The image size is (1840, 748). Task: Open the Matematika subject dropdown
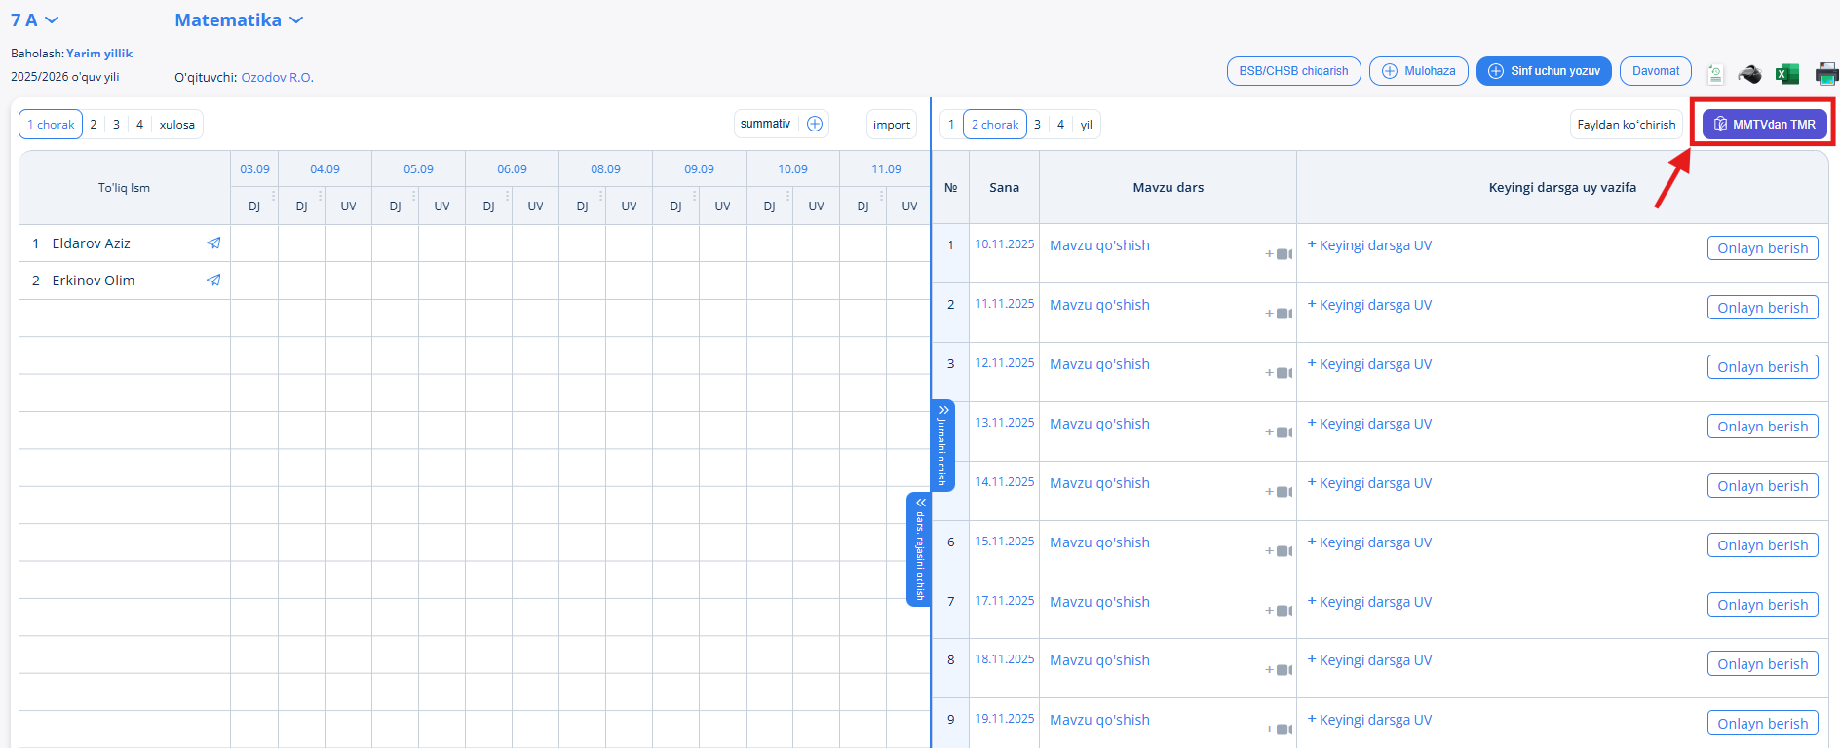pyautogui.click(x=239, y=20)
